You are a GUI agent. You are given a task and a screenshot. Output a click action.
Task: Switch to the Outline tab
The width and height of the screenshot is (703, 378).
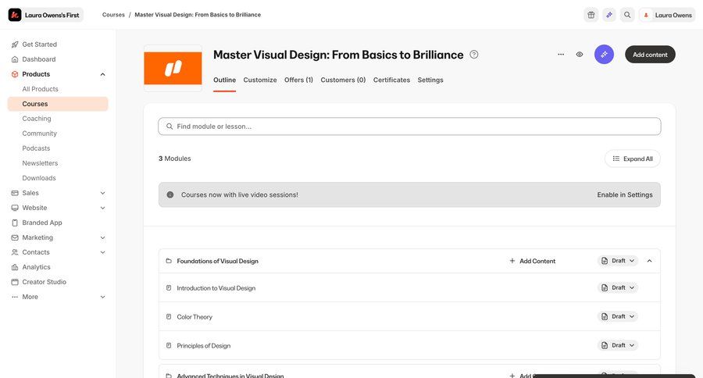[x=225, y=80]
